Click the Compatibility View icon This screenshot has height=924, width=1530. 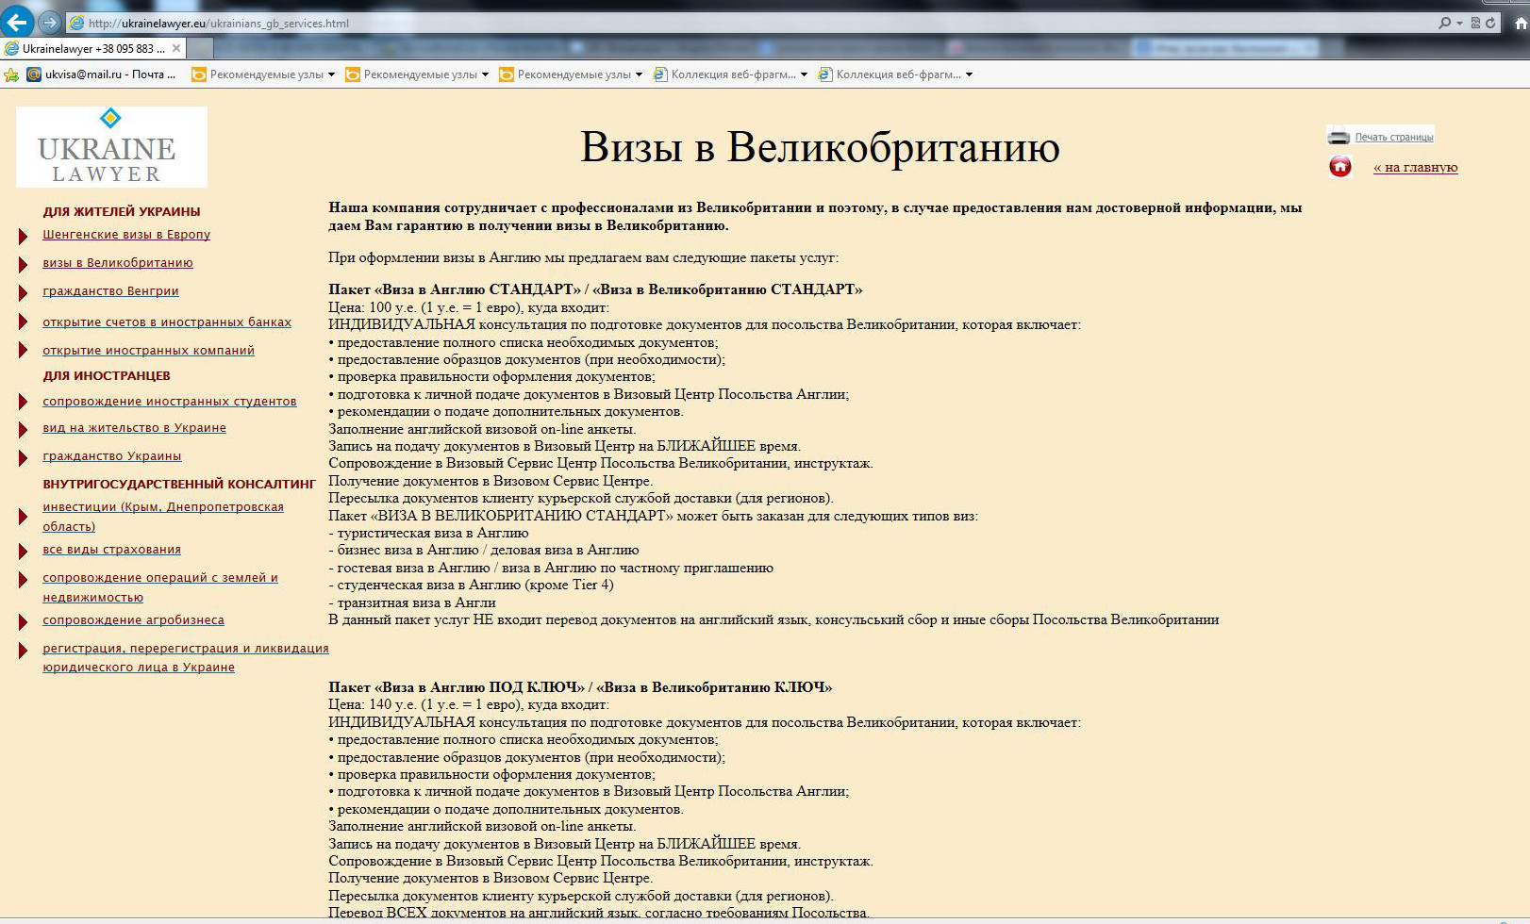(x=1475, y=23)
